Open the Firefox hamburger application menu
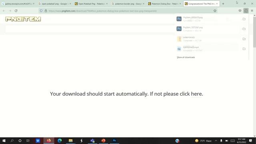Screen dimensions: 256x144 point(252,11)
